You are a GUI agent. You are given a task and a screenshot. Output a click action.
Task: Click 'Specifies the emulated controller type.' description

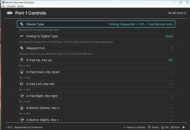point(39,30)
